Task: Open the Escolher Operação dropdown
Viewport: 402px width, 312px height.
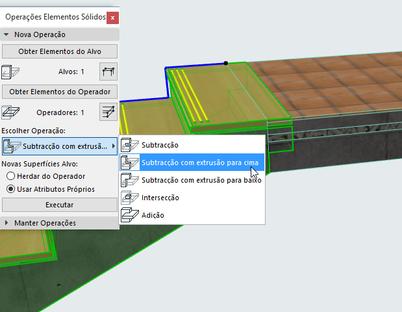Action: [60, 146]
